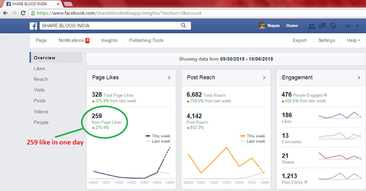Click the red notification badge showing 8
This screenshot has height=191, width=366.
(x=87, y=40)
